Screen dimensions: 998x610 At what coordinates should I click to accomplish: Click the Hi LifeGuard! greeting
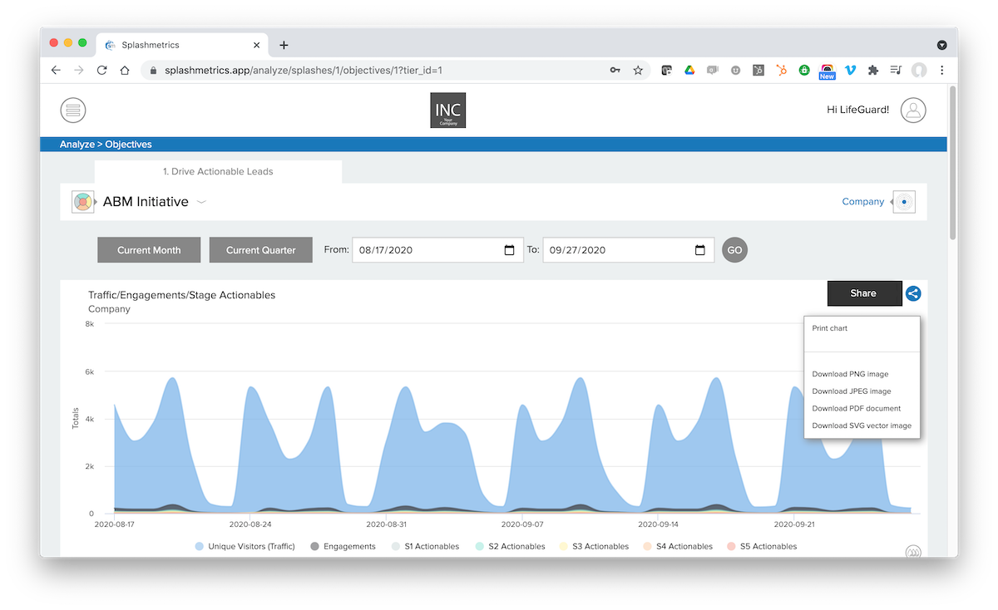858,110
